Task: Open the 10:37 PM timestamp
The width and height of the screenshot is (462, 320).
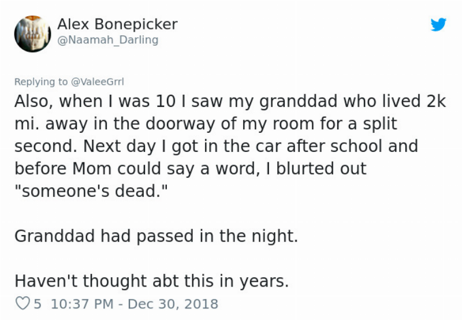Action: [83, 303]
